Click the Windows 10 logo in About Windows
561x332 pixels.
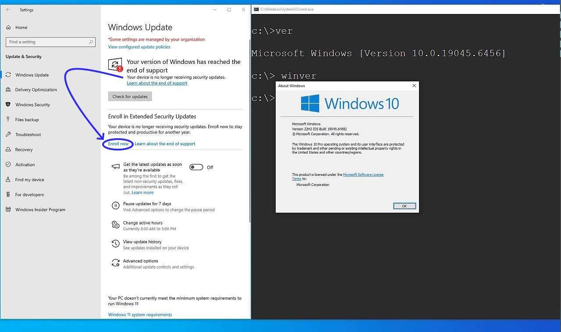[x=310, y=103]
